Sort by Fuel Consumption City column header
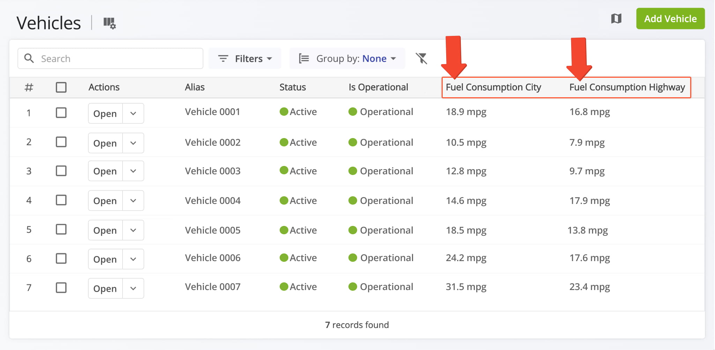 [493, 87]
